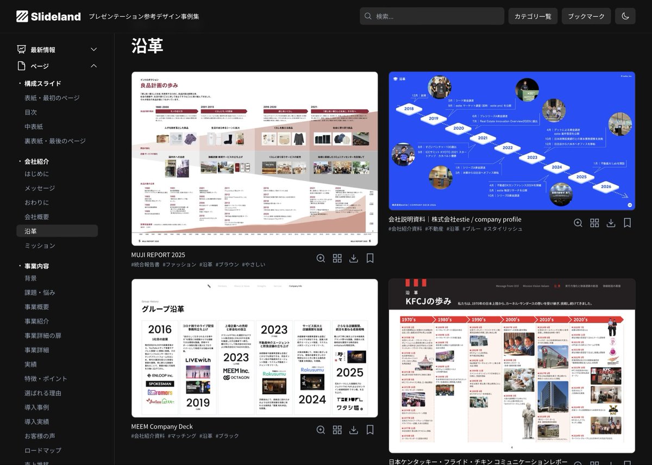Open 会社概要 sidebar item
Image resolution: width=652 pixels, height=465 pixels.
coord(37,217)
